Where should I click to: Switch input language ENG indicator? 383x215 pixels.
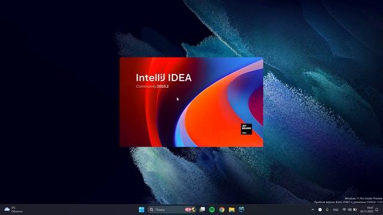point(336,210)
